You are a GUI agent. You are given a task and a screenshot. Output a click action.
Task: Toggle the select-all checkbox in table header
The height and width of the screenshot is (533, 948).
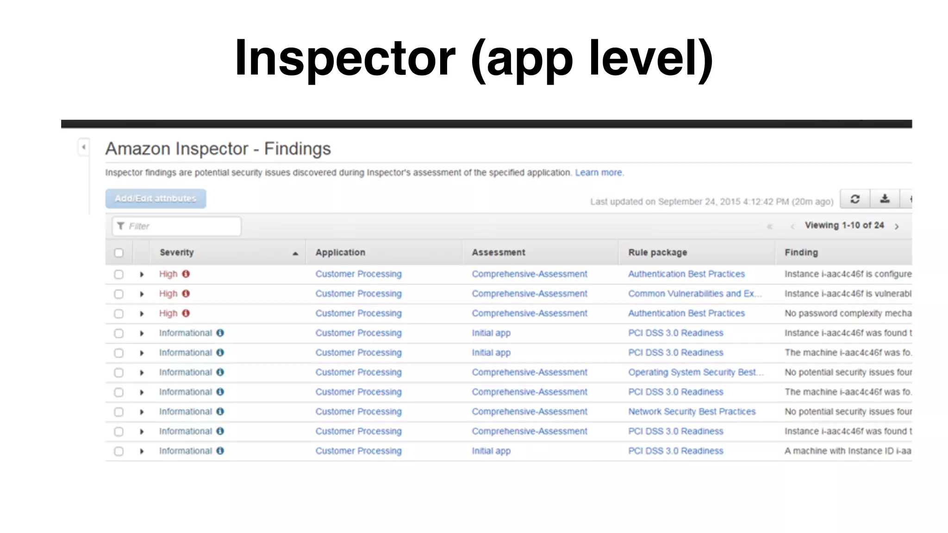119,253
